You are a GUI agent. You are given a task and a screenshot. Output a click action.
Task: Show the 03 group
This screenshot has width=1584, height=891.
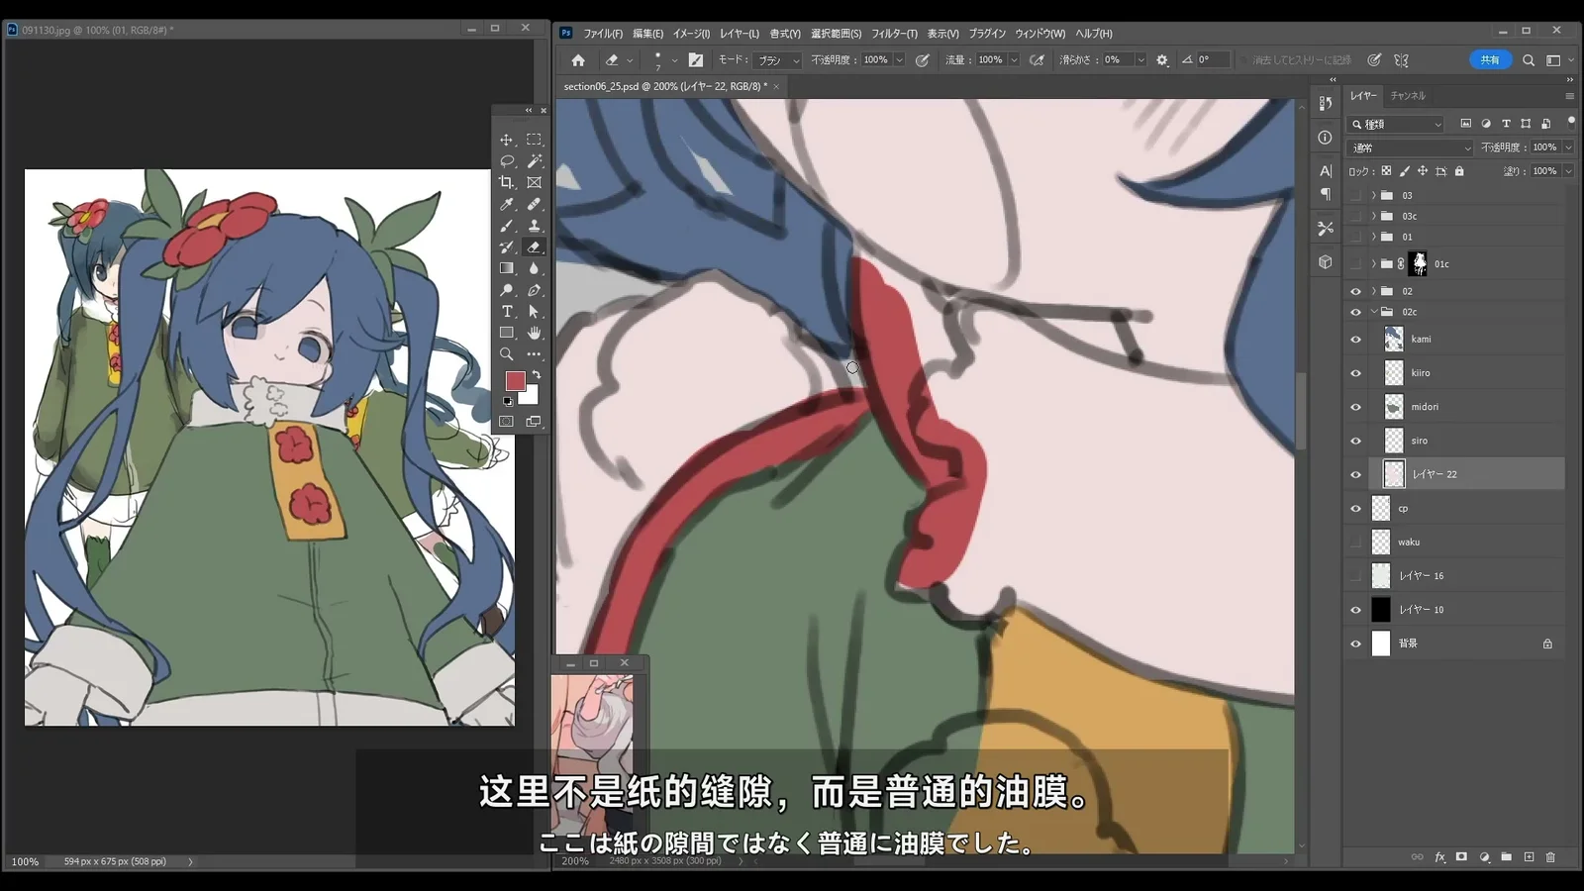[1356, 195]
